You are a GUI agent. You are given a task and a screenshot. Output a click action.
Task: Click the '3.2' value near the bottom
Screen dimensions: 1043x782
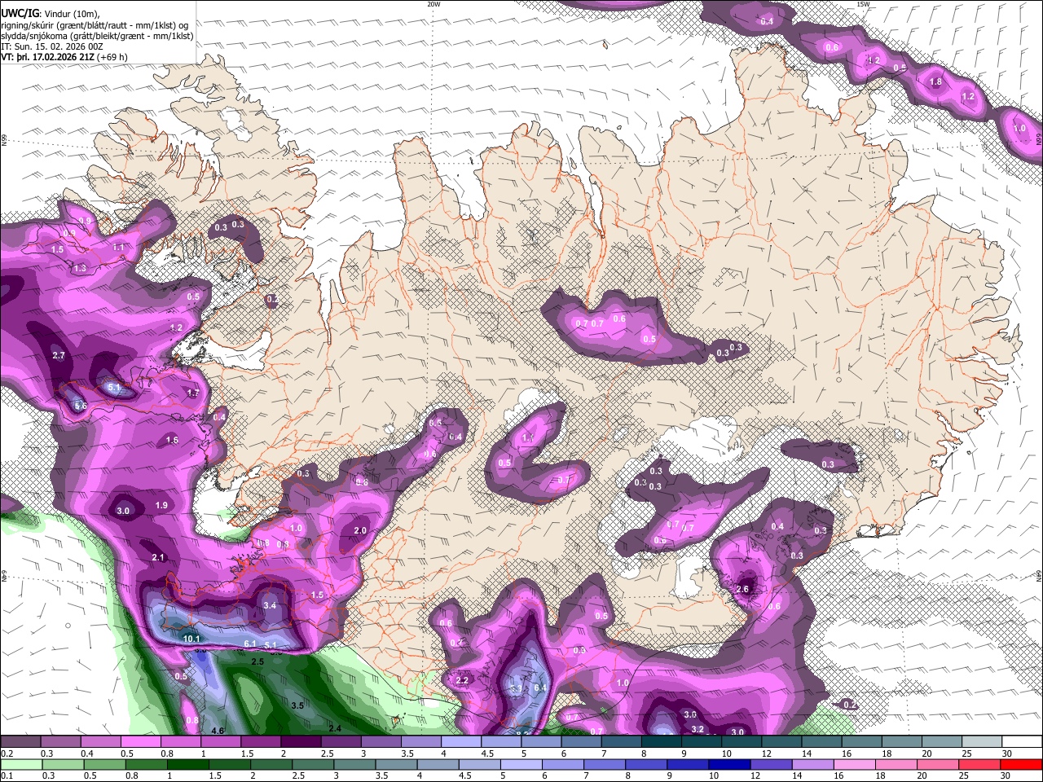click(x=698, y=730)
